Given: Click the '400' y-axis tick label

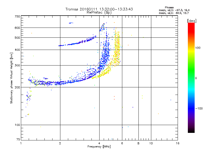Looking at the screenshot, I should (x=17, y=50).
